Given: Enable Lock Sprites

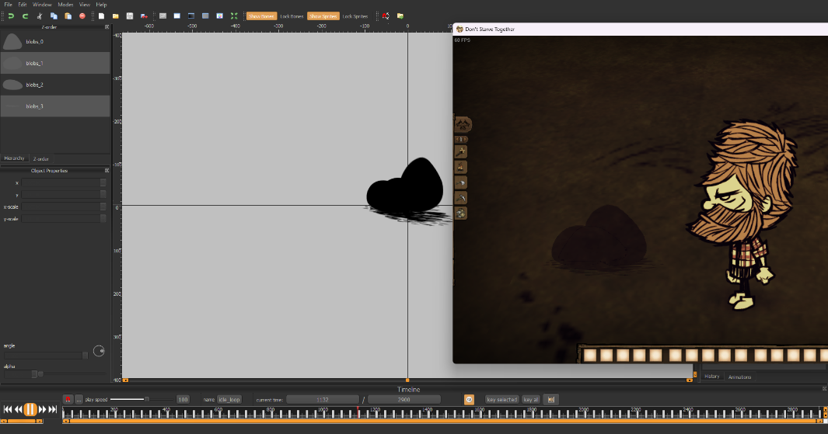Looking at the screenshot, I should (355, 16).
